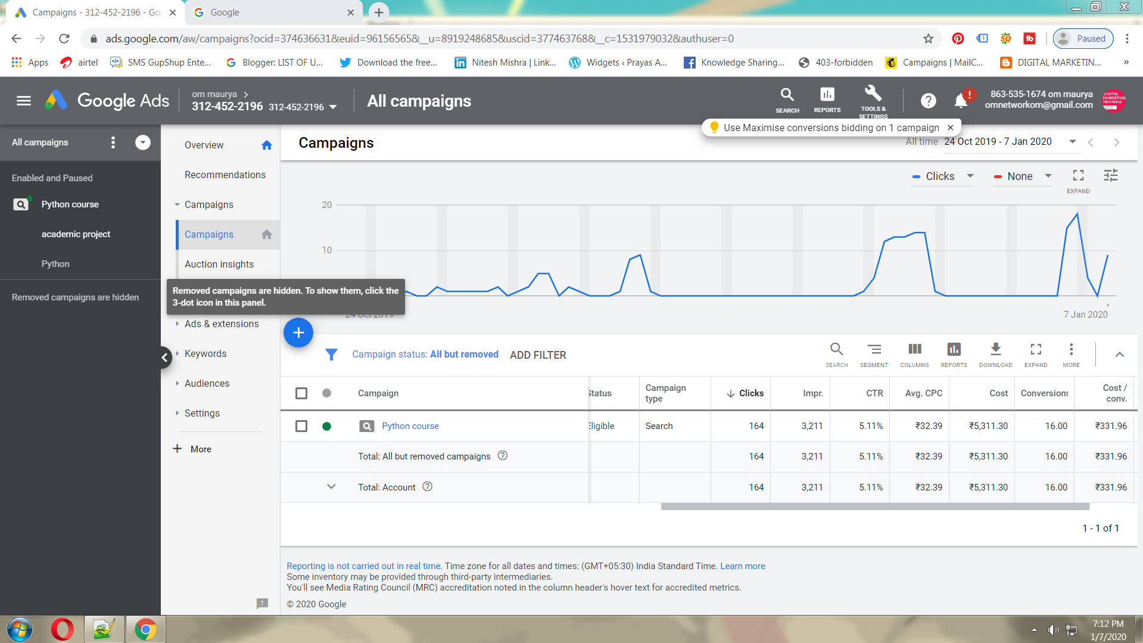Screen dimensions: 1143x643
Task: Create a new campaign with the blue plus button
Action: [x=298, y=333]
